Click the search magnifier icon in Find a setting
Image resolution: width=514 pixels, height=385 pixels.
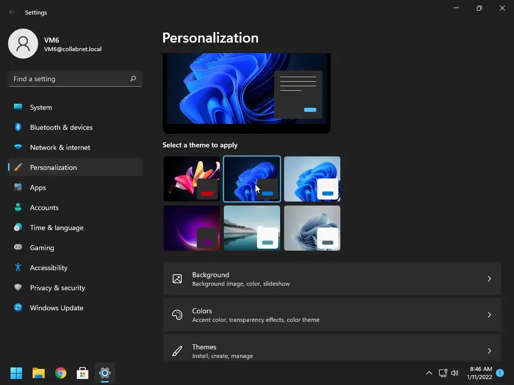pyautogui.click(x=133, y=79)
